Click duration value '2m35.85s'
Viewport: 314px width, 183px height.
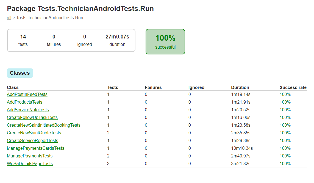click(241, 133)
